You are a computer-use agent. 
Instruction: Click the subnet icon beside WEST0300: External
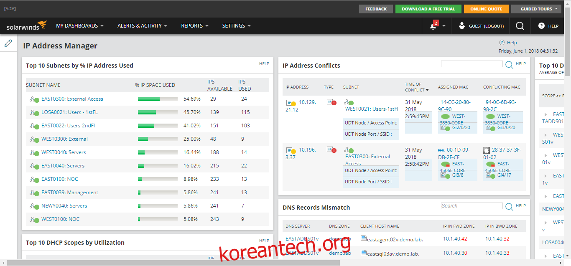pos(34,139)
